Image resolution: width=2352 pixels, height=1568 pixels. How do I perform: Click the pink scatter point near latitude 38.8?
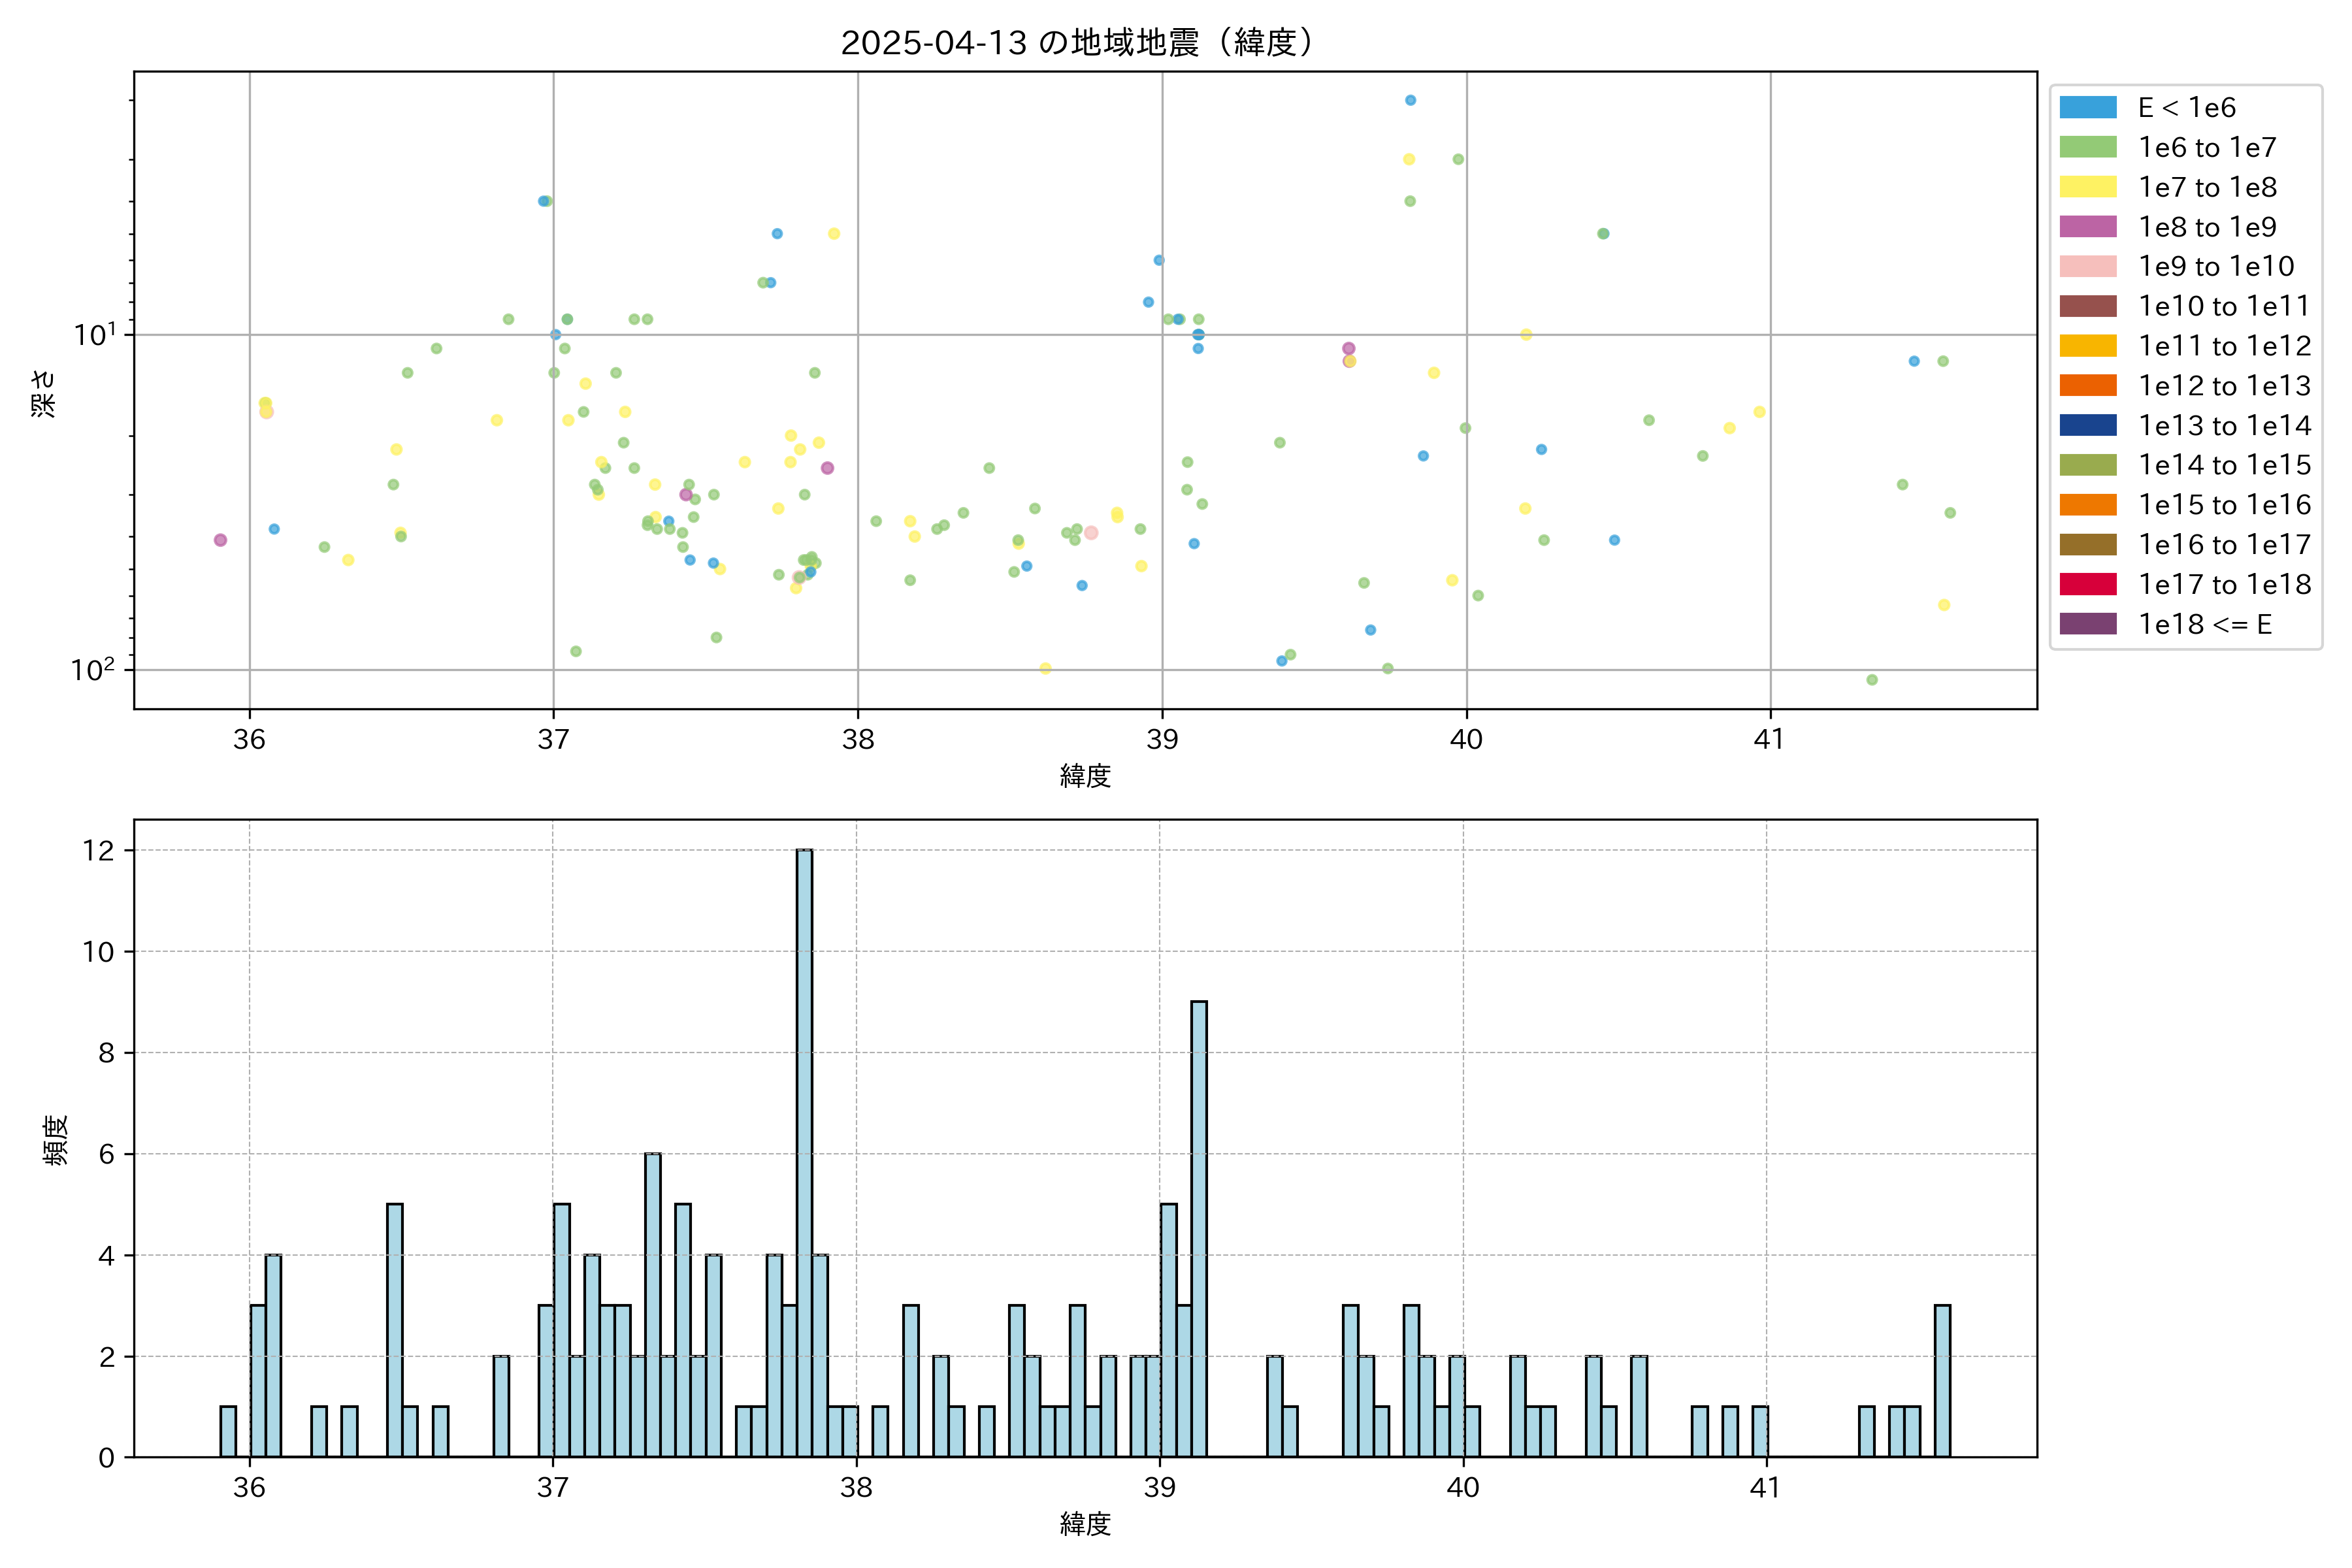(1091, 533)
